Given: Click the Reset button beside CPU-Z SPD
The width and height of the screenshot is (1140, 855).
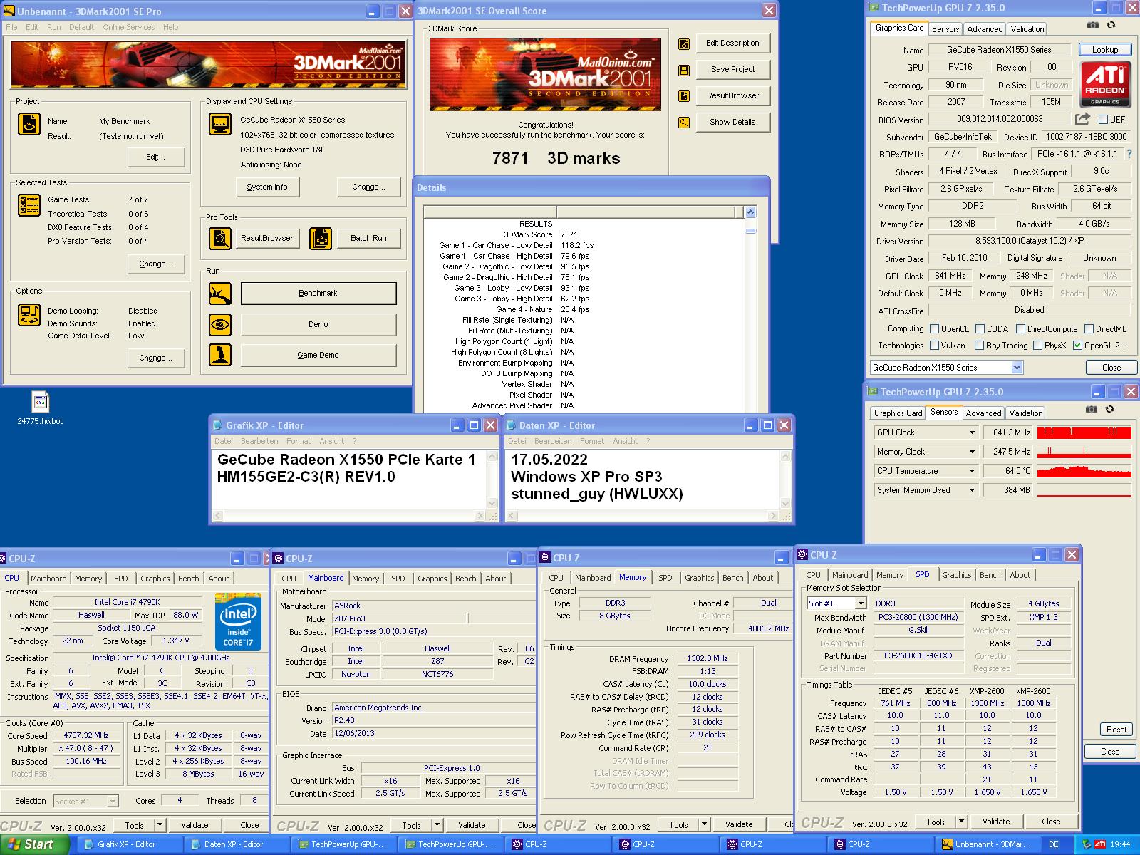Looking at the screenshot, I should tap(1116, 730).
